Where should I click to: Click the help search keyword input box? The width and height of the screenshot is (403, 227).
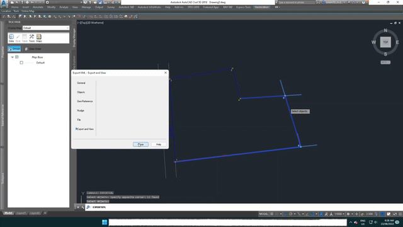[x=297, y=3]
